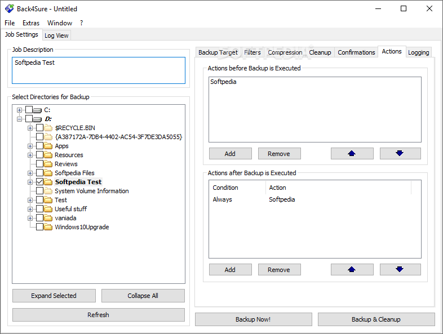The image size is (443, 334).
Task: Open the Extras menu
Action: 31,23
